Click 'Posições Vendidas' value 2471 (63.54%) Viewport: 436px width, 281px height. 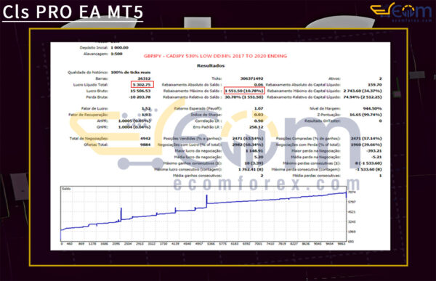[248, 138]
